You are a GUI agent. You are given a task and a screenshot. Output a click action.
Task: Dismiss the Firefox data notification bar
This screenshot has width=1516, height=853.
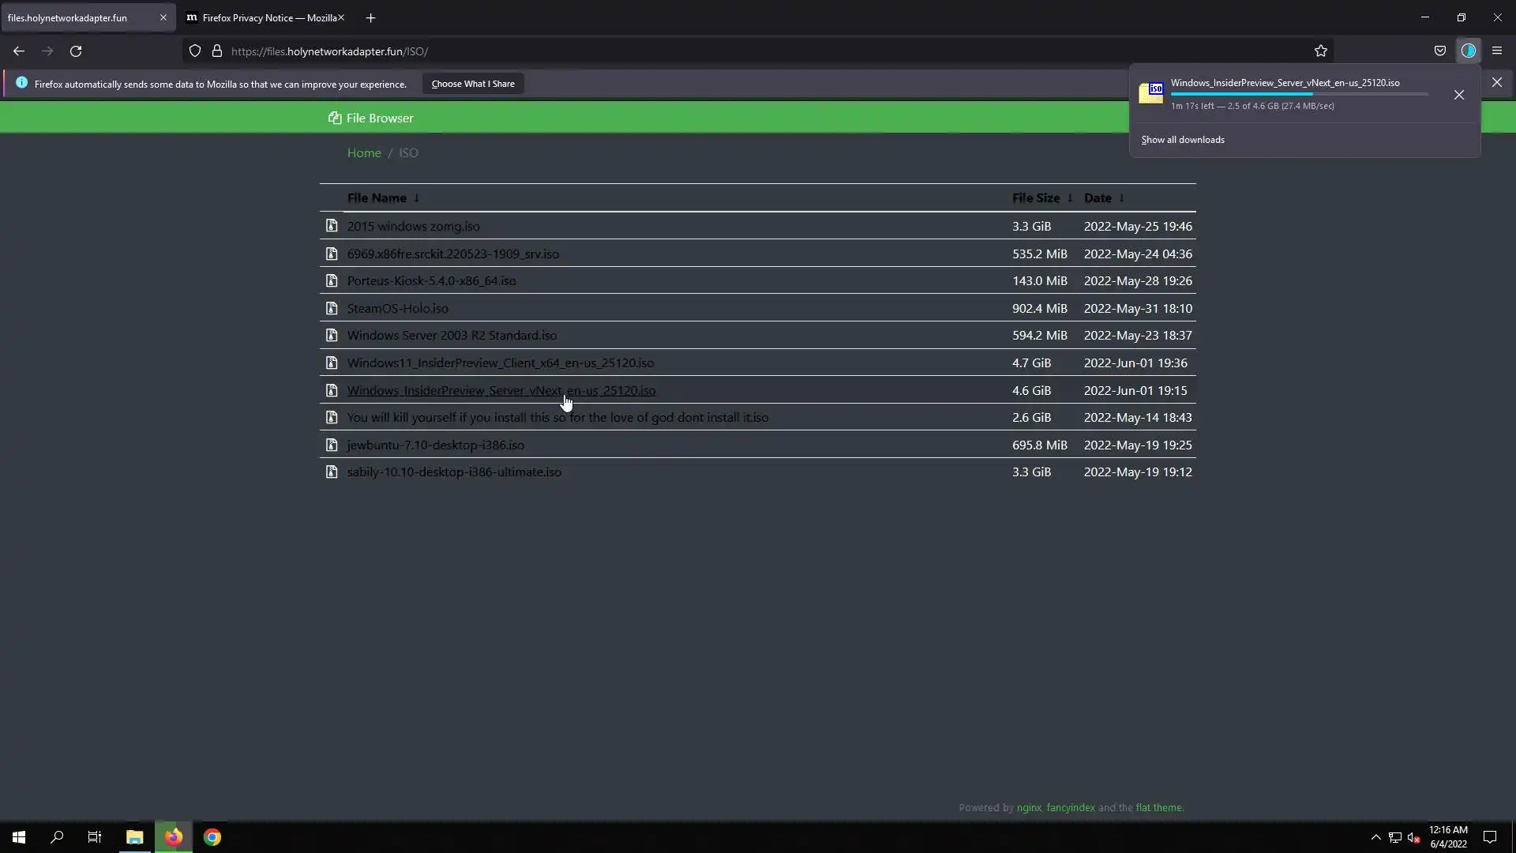[1496, 82]
